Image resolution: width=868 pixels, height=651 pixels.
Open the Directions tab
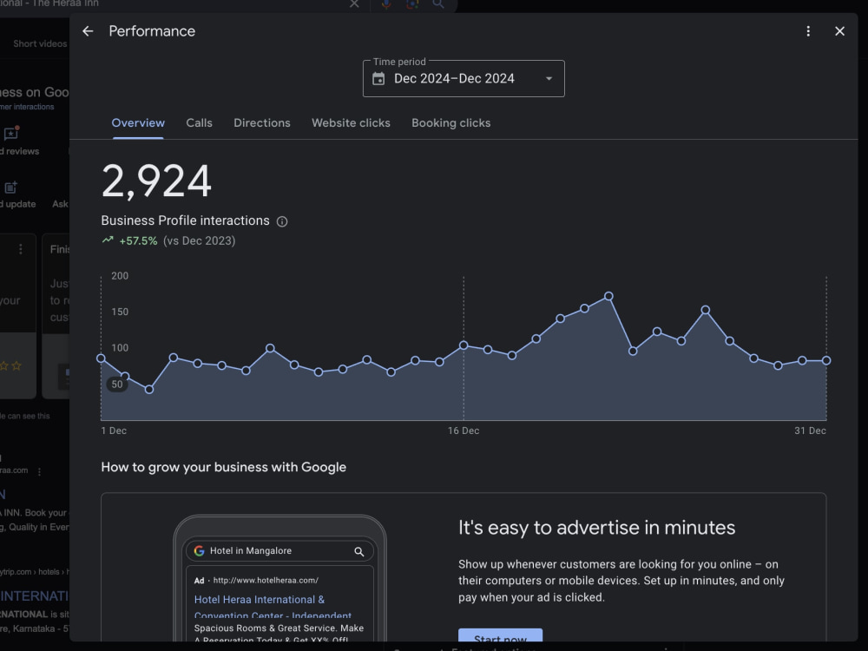tap(262, 123)
